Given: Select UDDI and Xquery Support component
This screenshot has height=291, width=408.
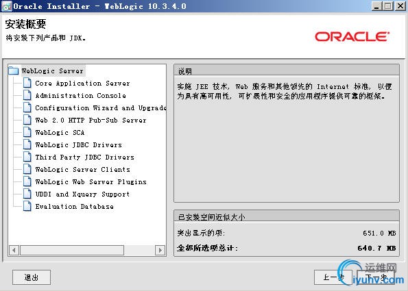Looking at the screenshot, I should [x=82, y=194].
